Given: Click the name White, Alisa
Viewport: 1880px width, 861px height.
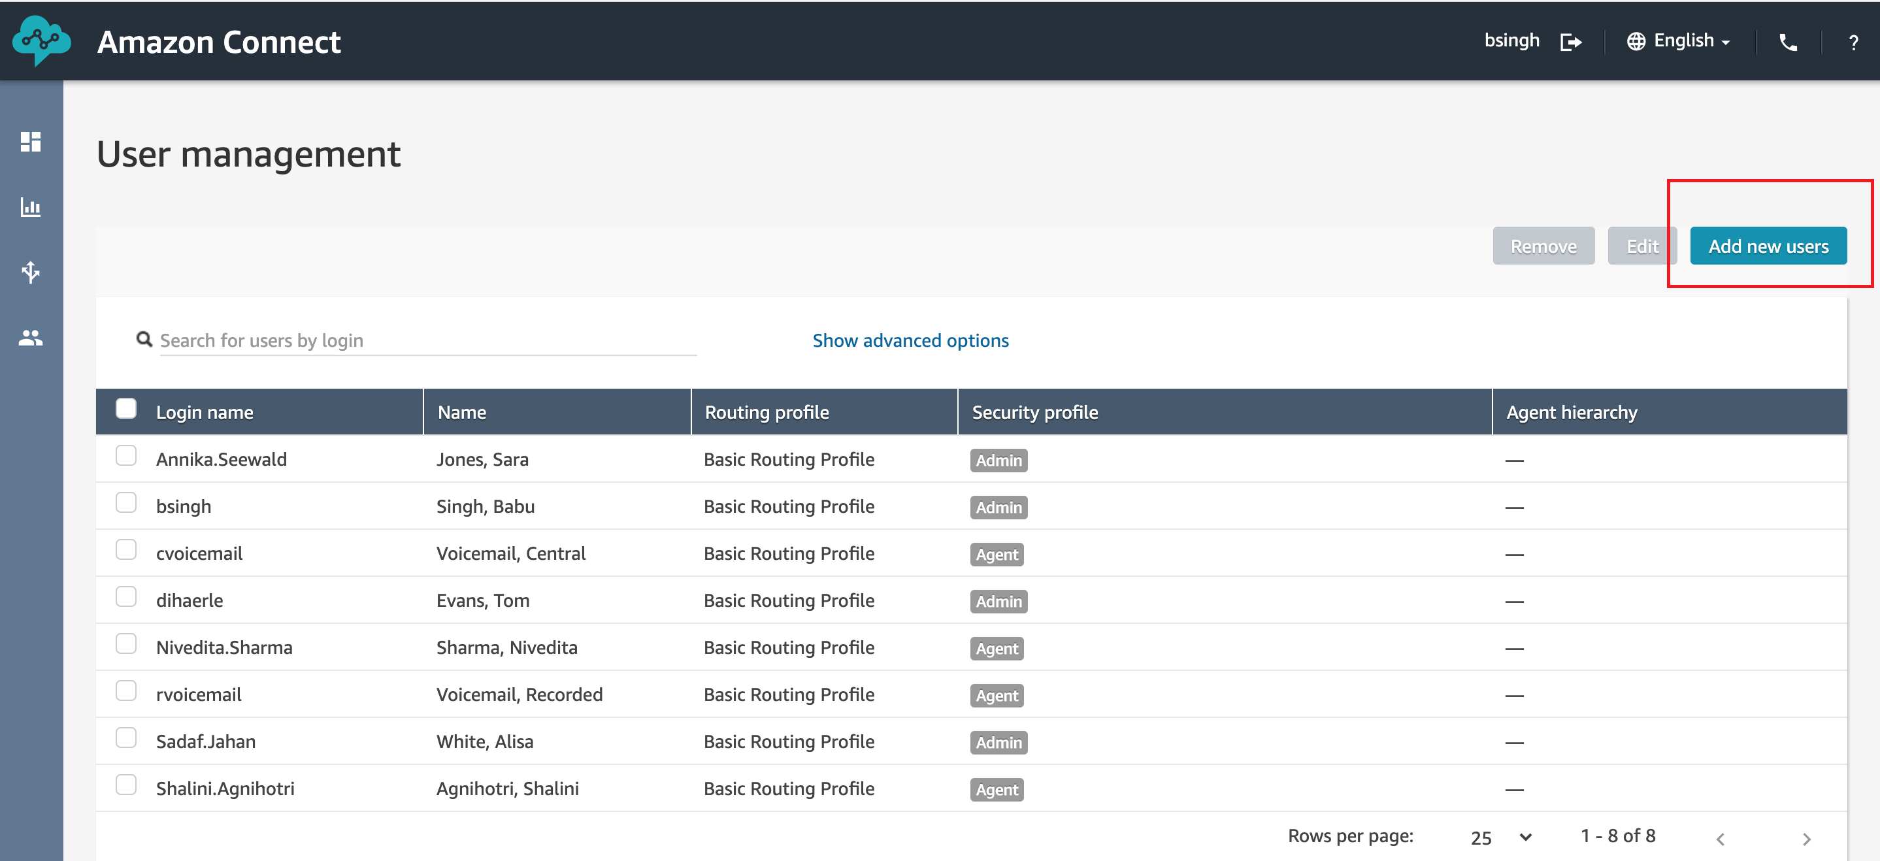Looking at the screenshot, I should pyautogui.click(x=485, y=742).
